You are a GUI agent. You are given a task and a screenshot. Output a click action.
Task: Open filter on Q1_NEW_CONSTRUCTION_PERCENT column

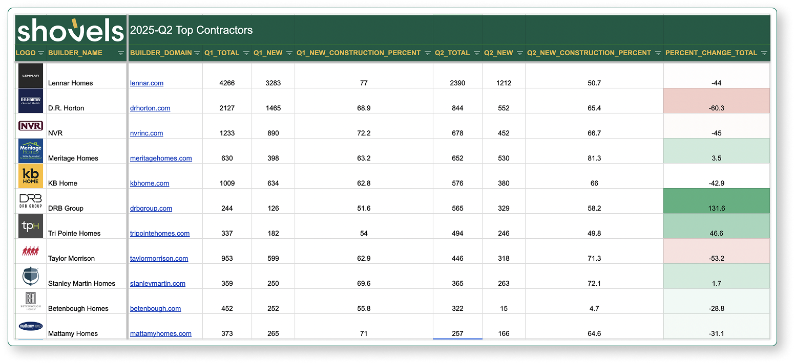tap(428, 53)
